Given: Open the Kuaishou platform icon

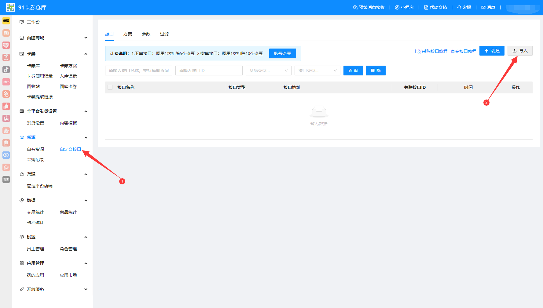Looking at the screenshot, I should 6,94.
